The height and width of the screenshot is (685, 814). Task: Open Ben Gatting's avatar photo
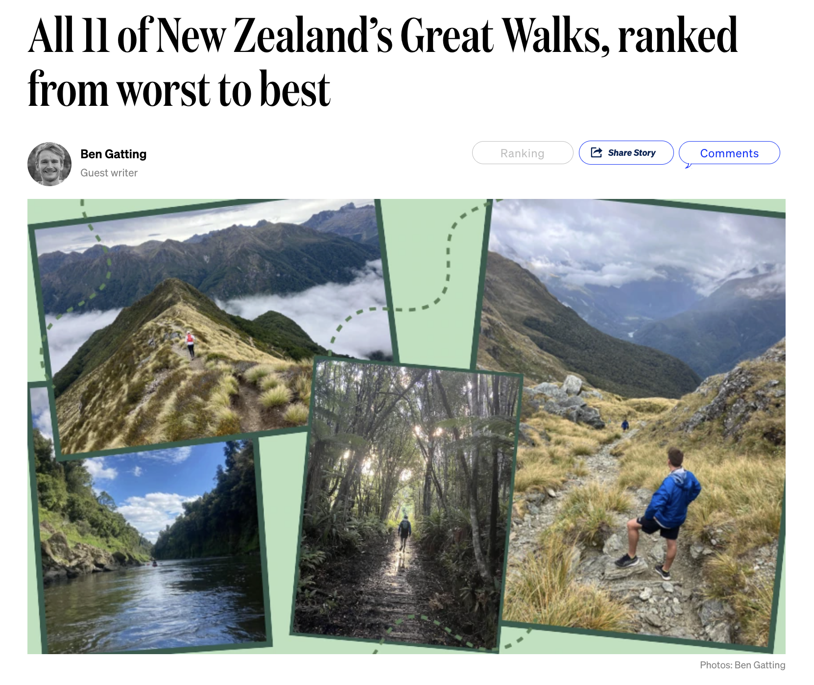(49, 164)
